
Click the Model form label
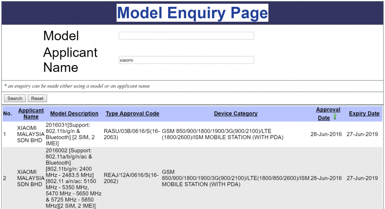[x=61, y=36]
